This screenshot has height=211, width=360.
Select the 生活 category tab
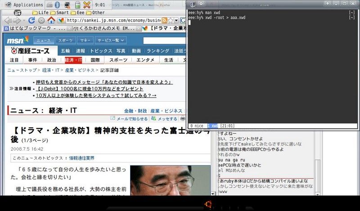point(168,60)
